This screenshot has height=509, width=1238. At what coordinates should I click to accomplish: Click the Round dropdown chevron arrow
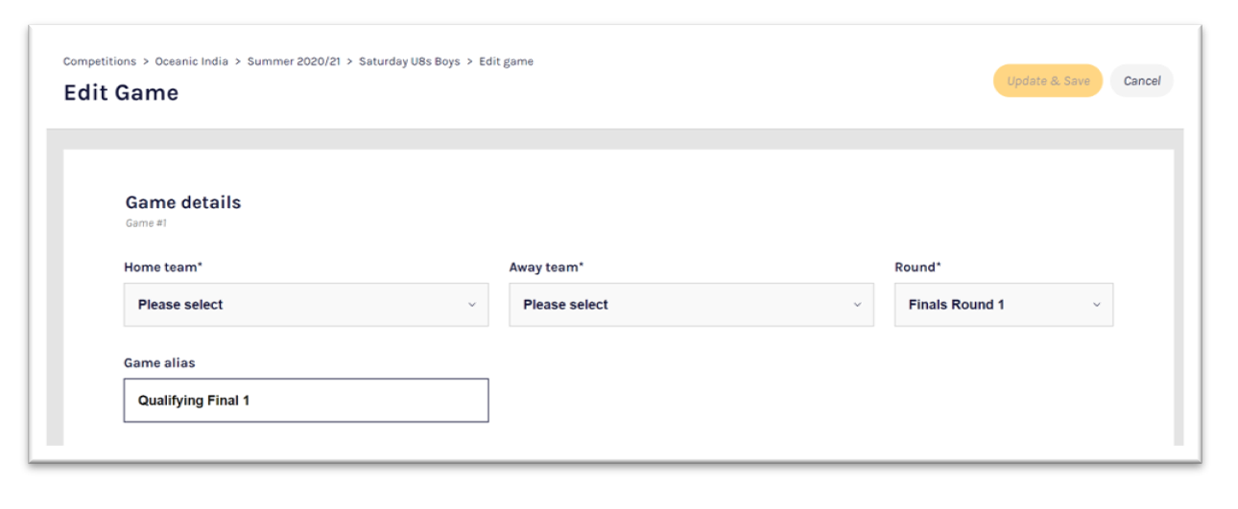point(1096,305)
